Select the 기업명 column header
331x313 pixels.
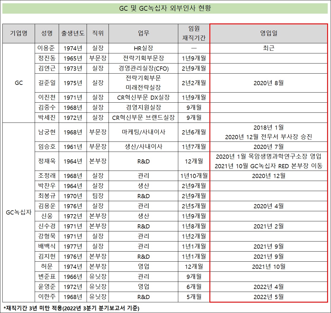tap(19, 33)
